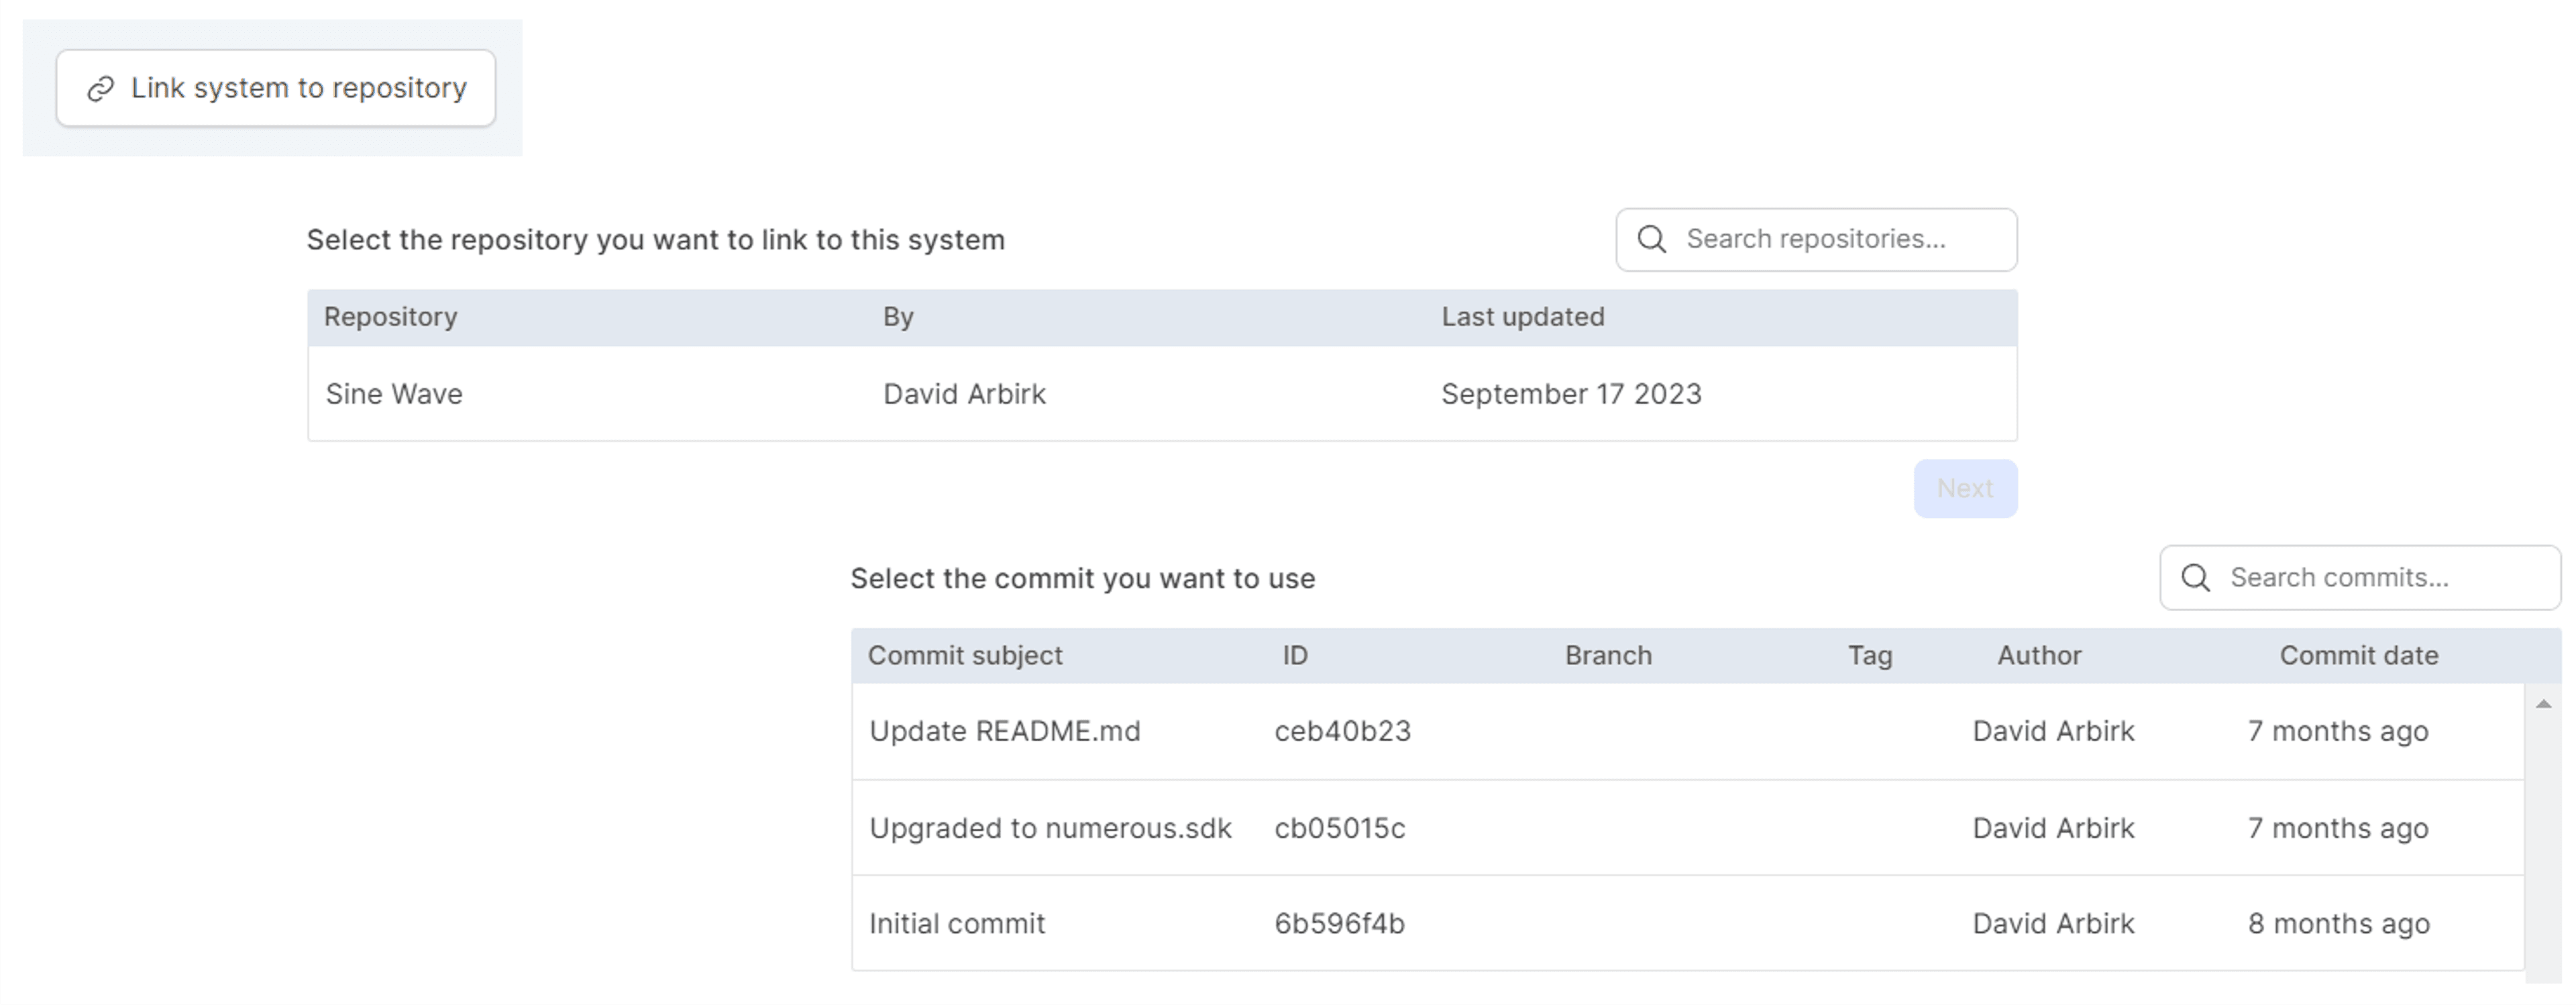2576x1005 pixels.
Task: Click the Commit date column header
Action: tap(2358, 655)
